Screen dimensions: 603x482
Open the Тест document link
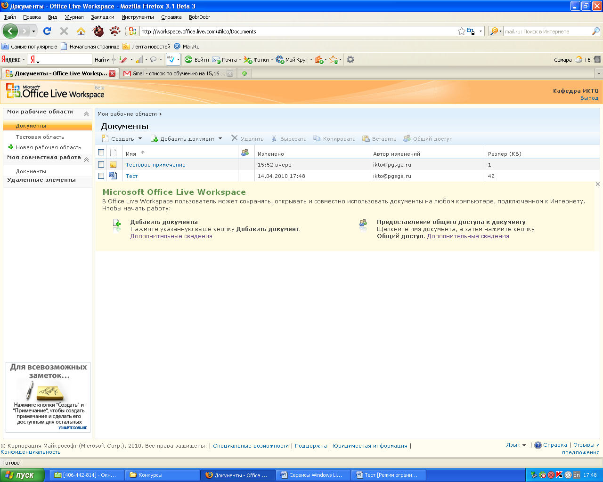point(131,176)
